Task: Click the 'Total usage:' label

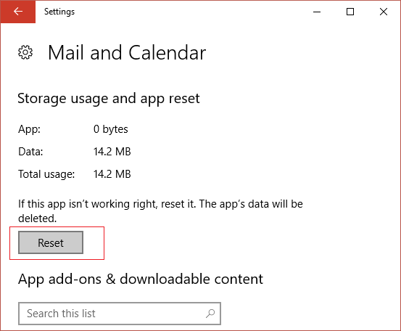Action: [46, 174]
